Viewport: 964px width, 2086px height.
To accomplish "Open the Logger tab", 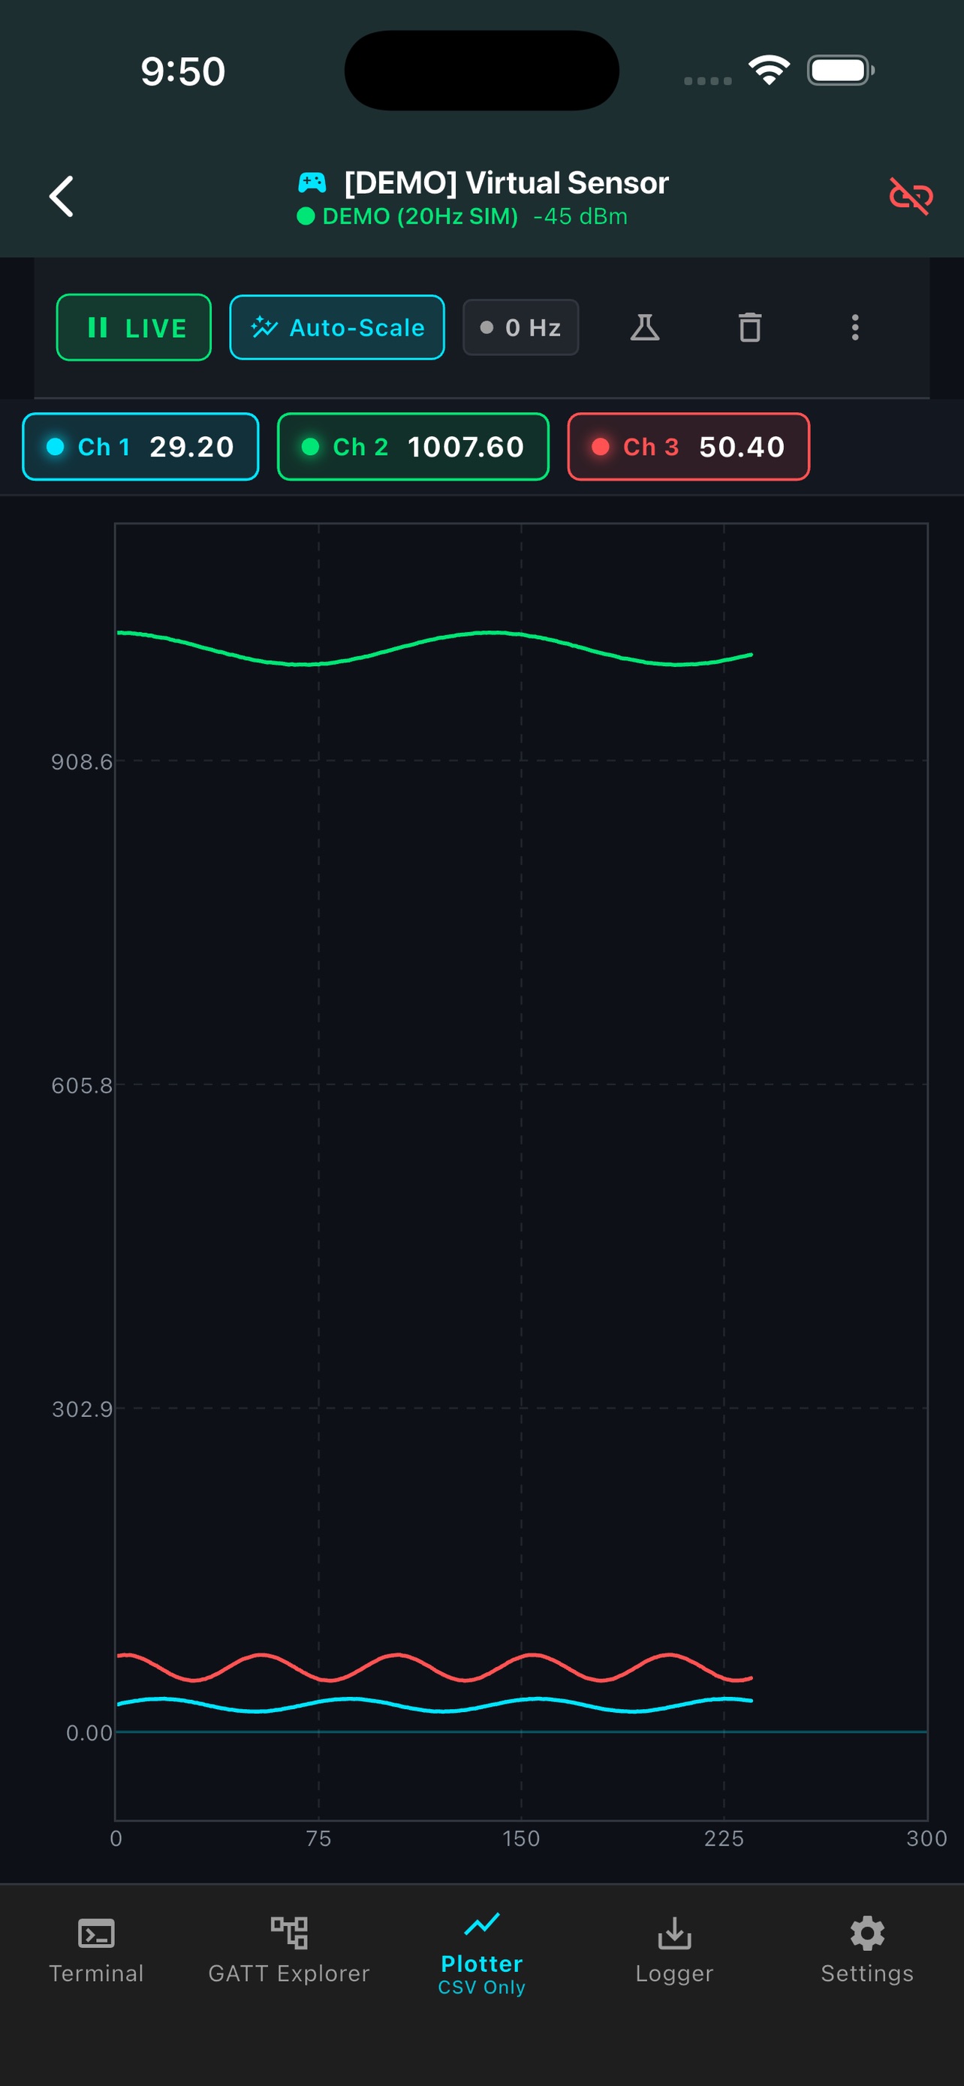I will [x=674, y=1952].
